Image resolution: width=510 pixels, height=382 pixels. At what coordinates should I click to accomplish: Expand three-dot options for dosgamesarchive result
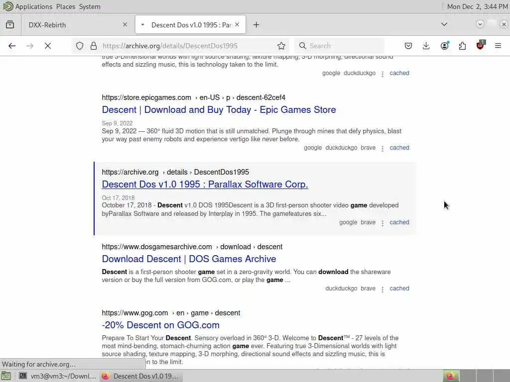[382, 289]
